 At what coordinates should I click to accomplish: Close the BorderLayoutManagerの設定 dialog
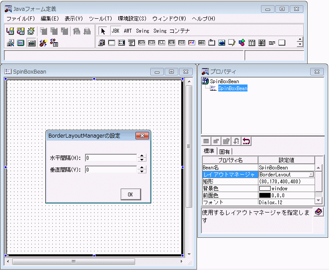coord(142,135)
